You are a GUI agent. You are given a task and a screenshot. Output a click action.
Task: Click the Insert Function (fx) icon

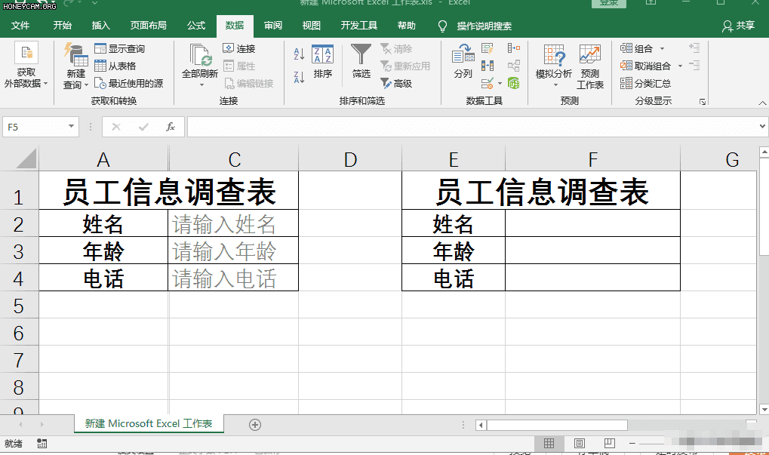click(x=170, y=127)
